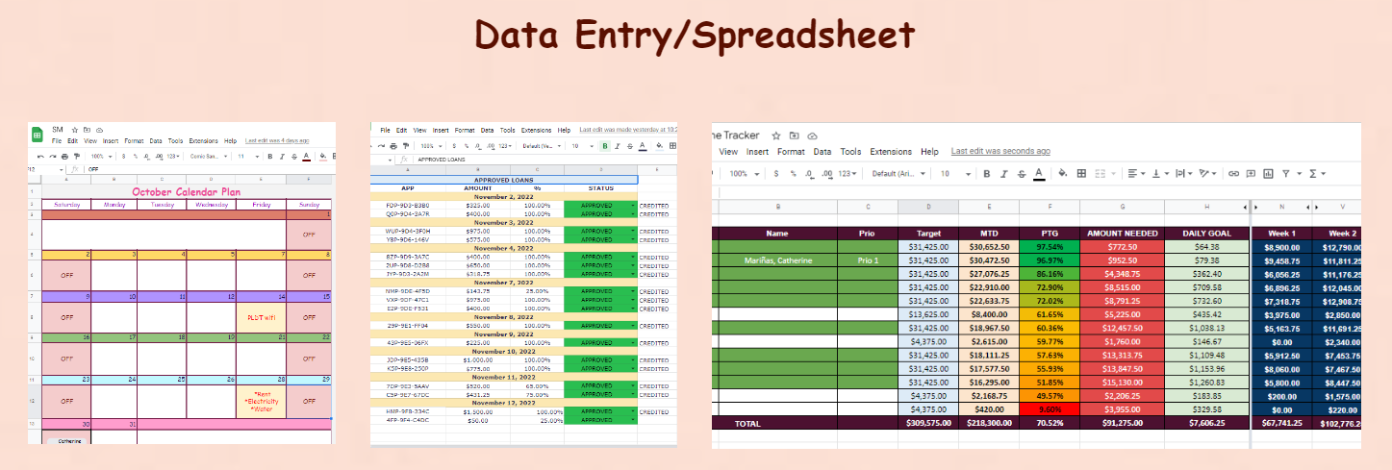Screen dimensions: 1392x470
Task: Open the Extensions menu in the Tracker sheet
Action: [x=891, y=151]
